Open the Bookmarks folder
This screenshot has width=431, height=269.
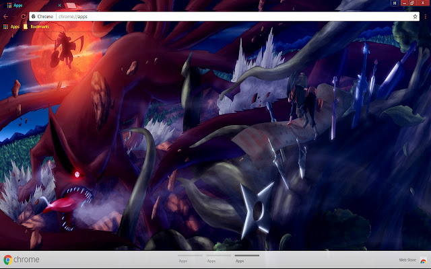36,27
